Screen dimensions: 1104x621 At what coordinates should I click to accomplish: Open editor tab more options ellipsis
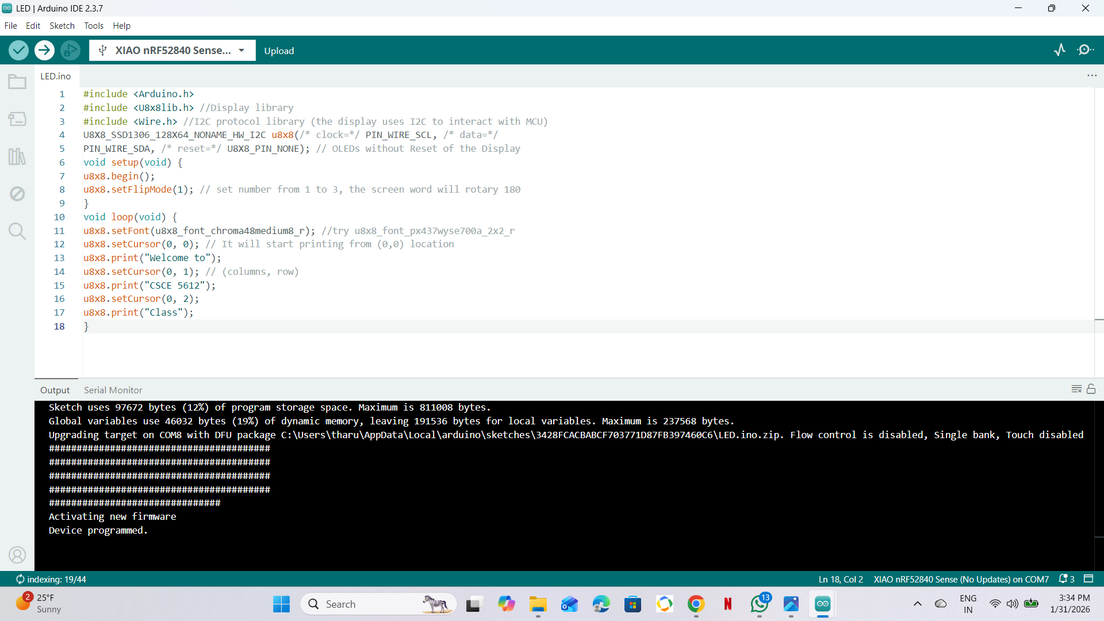pyautogui.click(x=1092, y=76)
